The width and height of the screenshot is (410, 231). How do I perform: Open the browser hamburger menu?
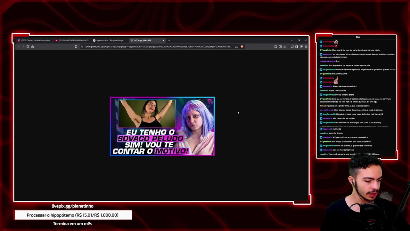click(x=306, y=47)
